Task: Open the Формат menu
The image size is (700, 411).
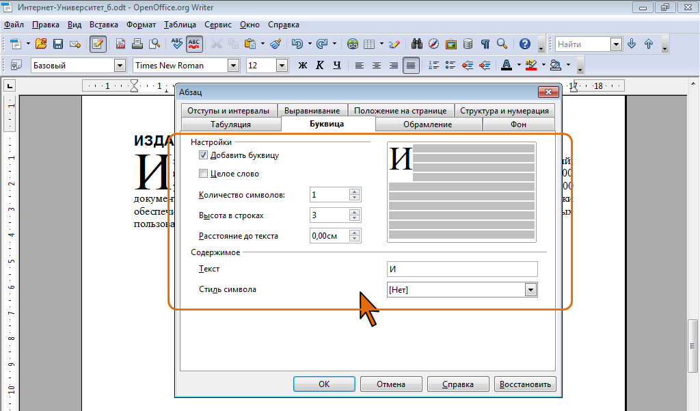Action: click(141, 25)
